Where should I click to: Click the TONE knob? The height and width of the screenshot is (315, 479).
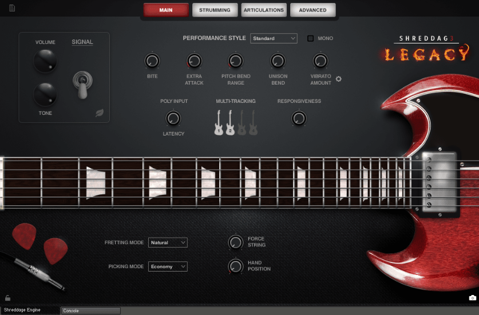[45, 94]
